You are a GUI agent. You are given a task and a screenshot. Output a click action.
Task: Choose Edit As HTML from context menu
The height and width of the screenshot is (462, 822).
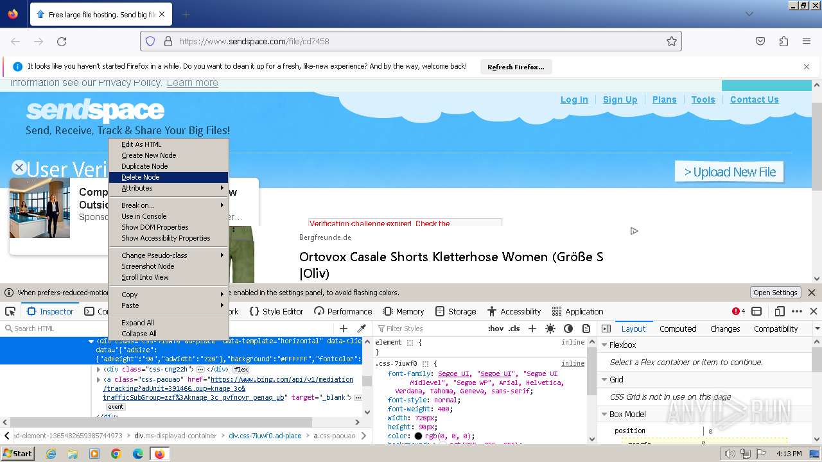[x=168, y=144]
